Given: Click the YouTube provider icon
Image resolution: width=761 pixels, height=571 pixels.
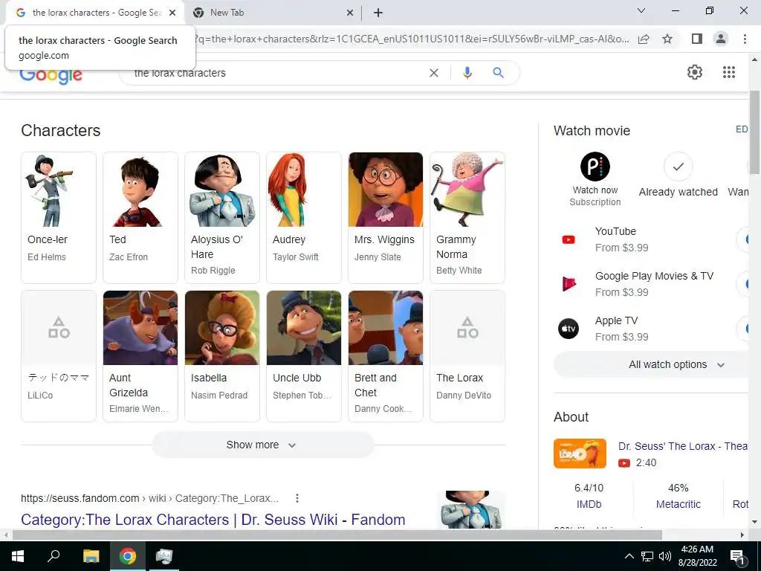Looking at the screenshot, I should coord(569,239).
